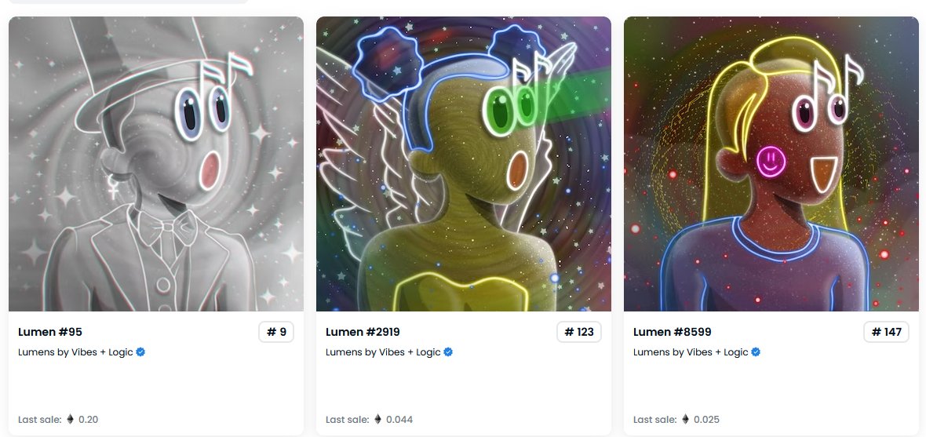Click the verified badge on Lumen #8599 card
Image resolution: width=926 pixels, height=437 pixels.
point(756,352)
